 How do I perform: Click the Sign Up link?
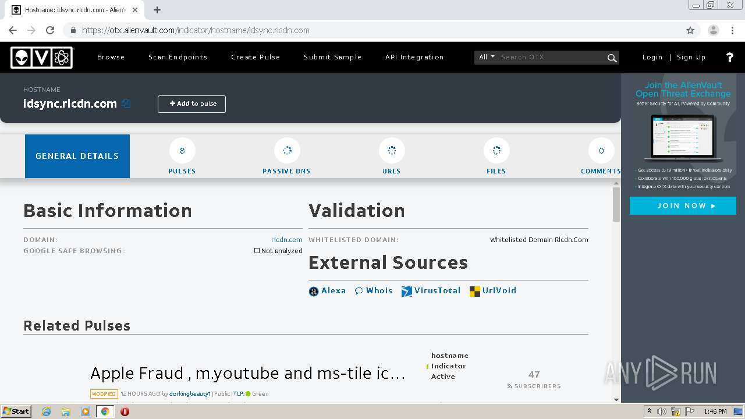(691, 57)
